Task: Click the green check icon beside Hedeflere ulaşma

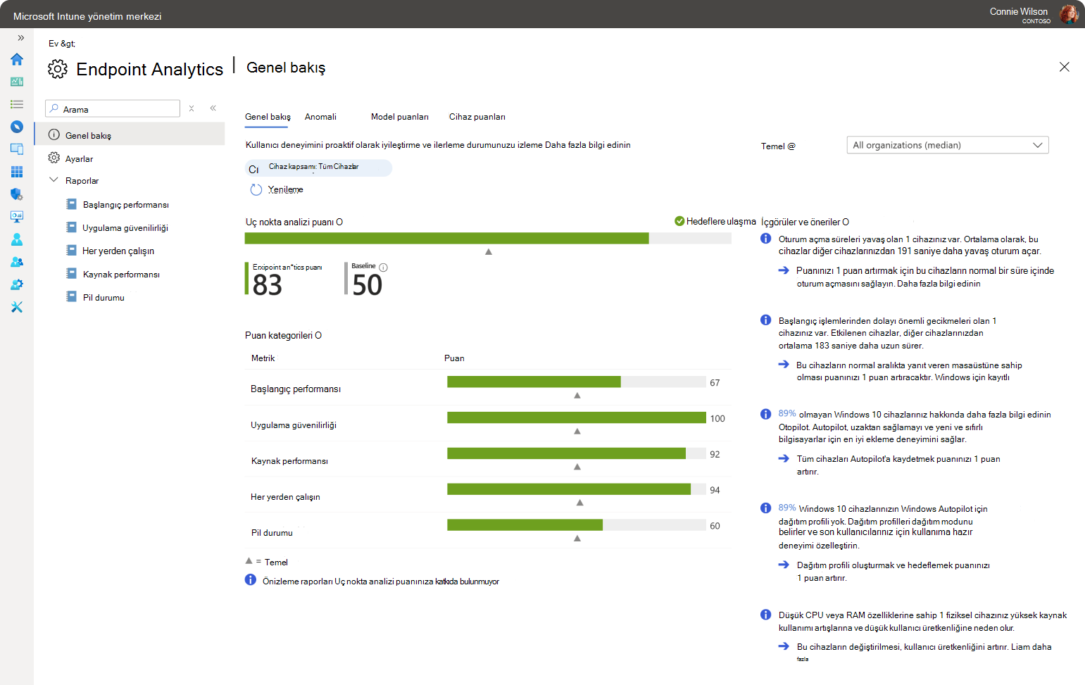Action: coord(679,221)
